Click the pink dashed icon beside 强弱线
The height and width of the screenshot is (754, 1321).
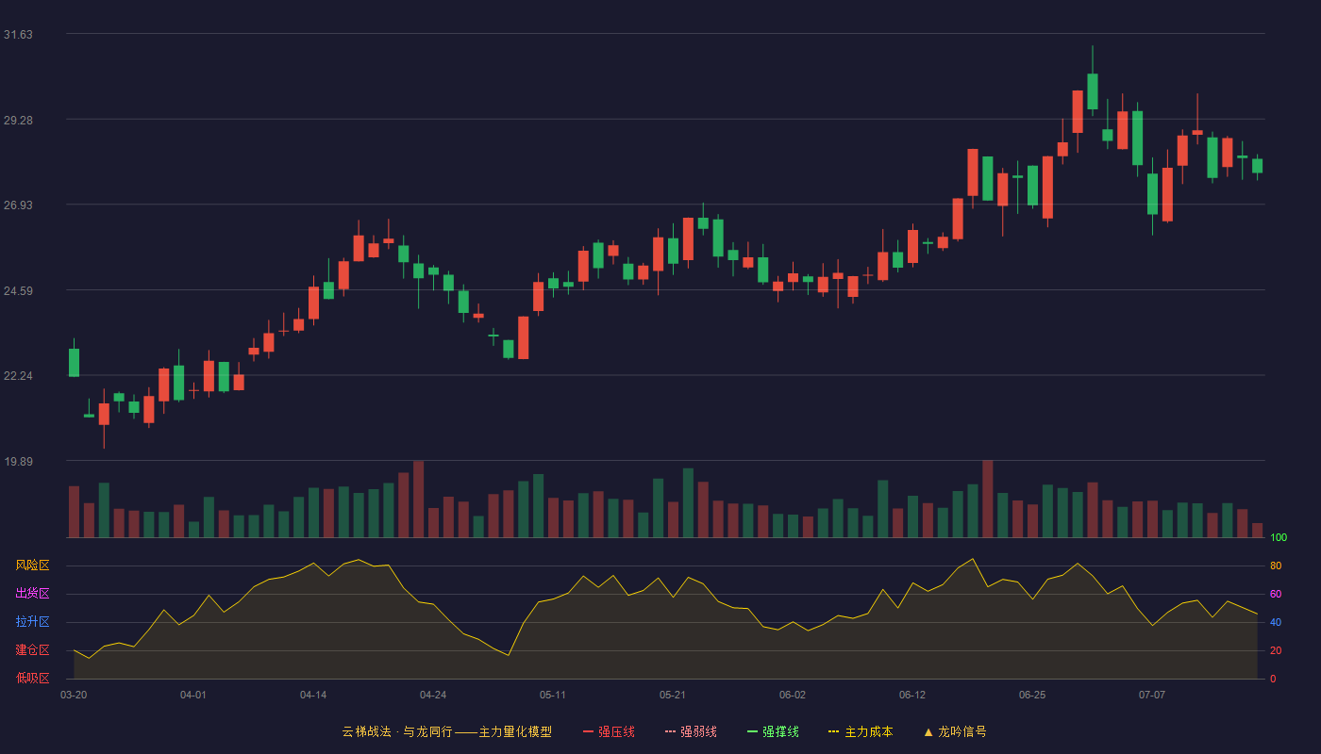coord(671,731)
